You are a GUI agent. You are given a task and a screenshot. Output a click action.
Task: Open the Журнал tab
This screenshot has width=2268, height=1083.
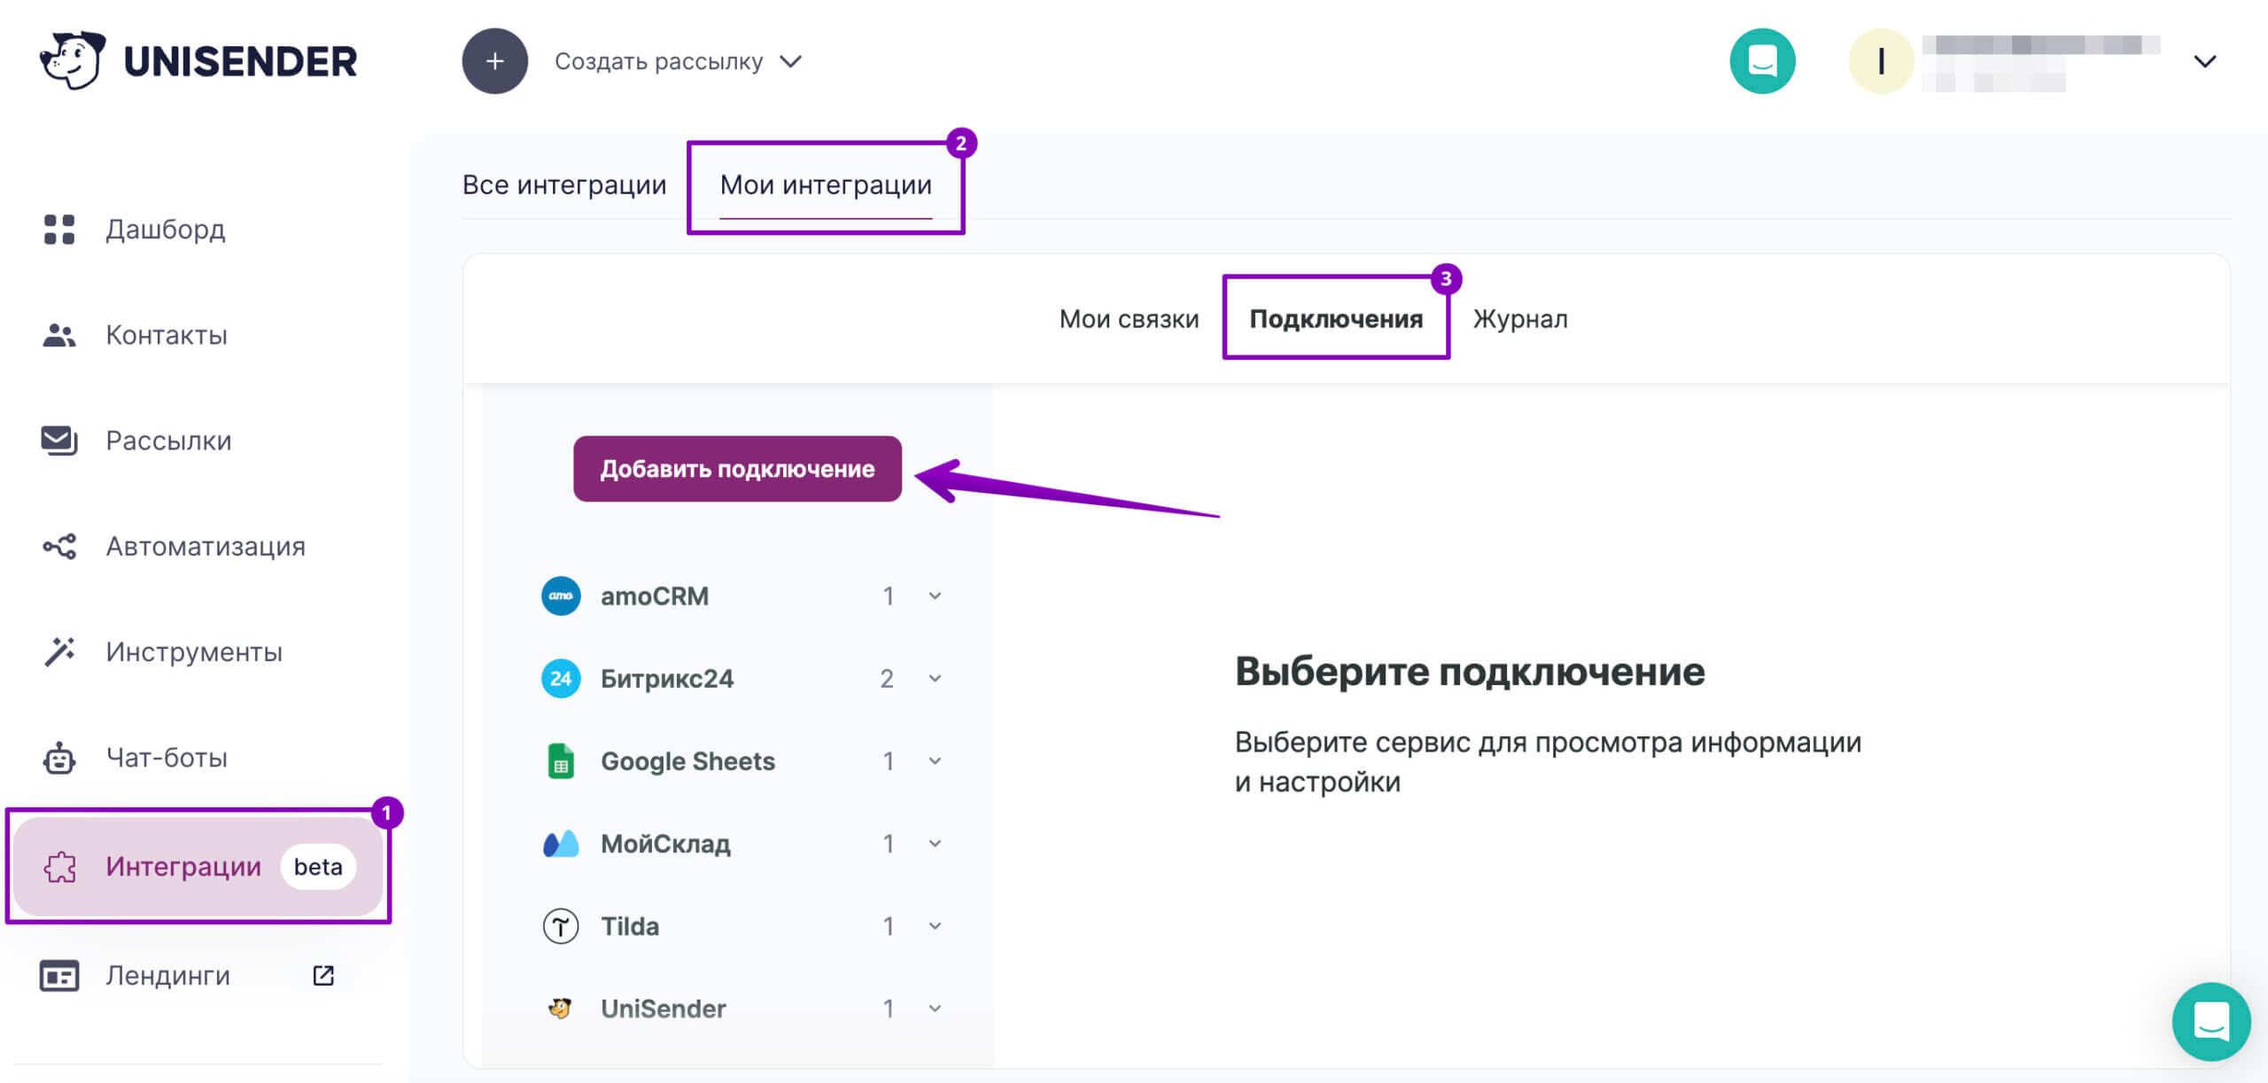[x=1520, y=319]
